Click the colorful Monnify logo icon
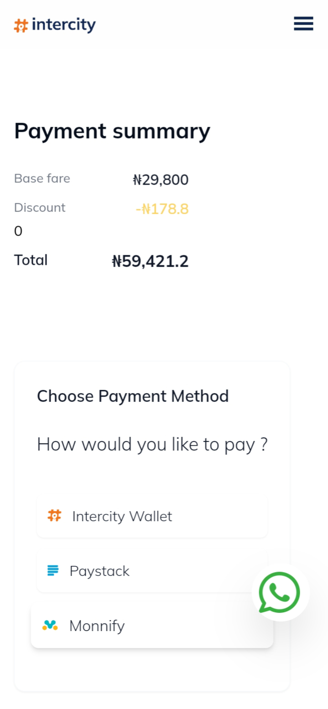The height and width of the screenshot is (709, 328). pyautogui.click(x=50, y=625)
